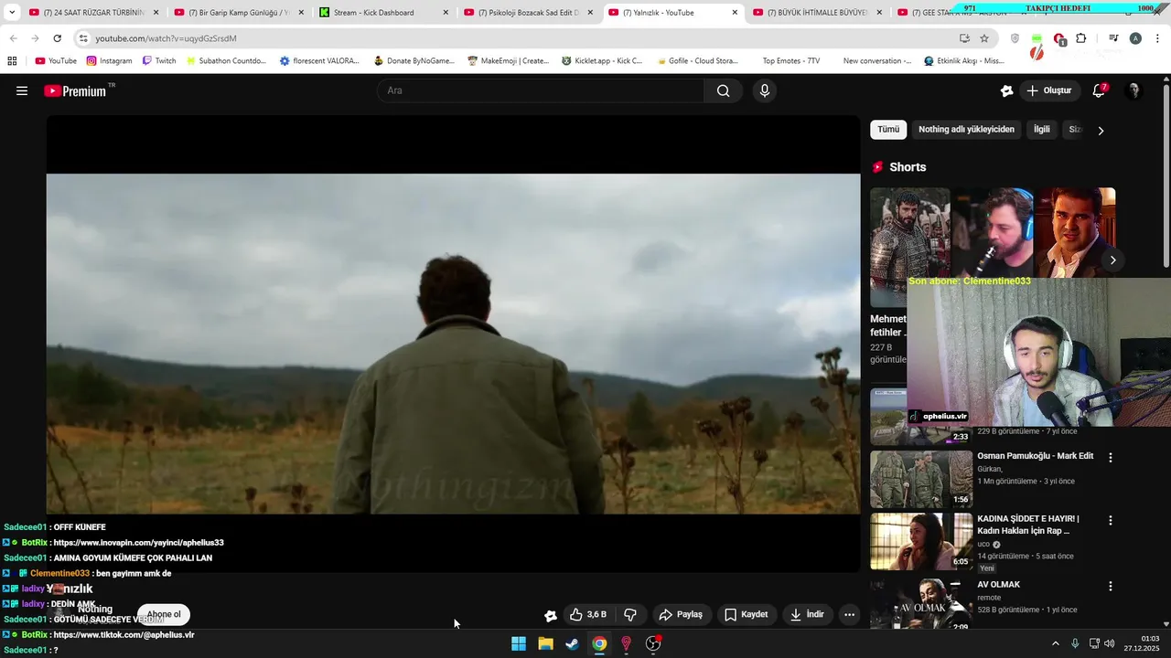Open options for Osman Pamukoğlu video
1171x658 pixels.
coord(1111,457)
